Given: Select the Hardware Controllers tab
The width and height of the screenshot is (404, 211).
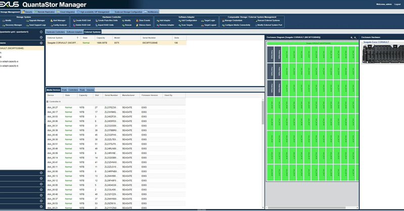Looking at the screenshot, I should point(56,32).
